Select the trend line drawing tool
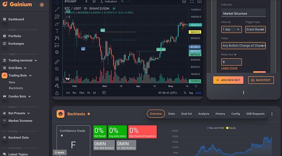 (57, 9)
